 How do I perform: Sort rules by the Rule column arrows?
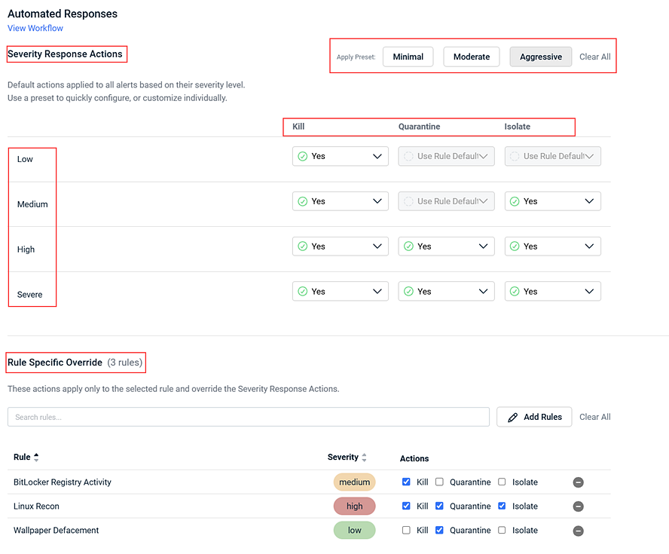point(36,457)
